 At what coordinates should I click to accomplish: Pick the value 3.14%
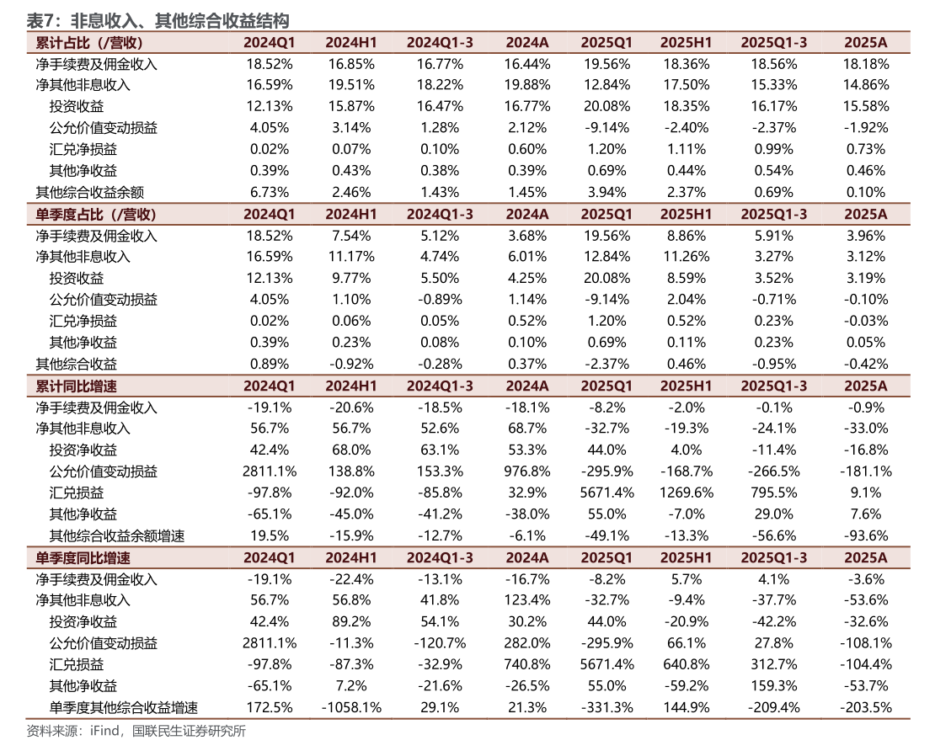coord(351,128)
